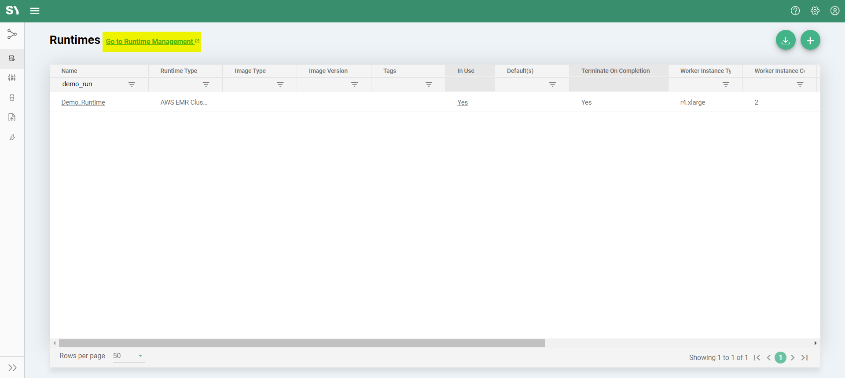Click the help question mark icon
The height and width of the screenshot is (378, 845).
coord(795,11)
